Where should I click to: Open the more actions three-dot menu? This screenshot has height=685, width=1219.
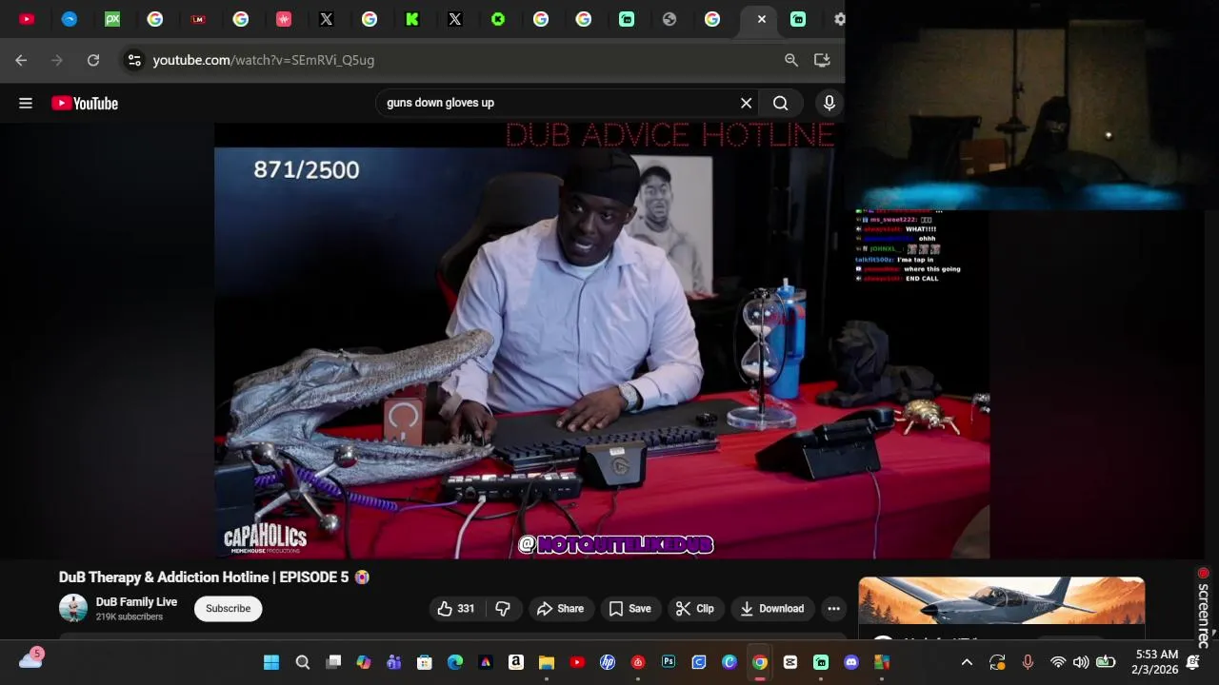833,609
